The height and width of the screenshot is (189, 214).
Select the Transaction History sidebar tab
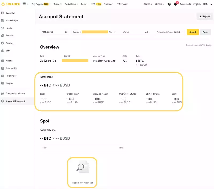coord(15,93)
